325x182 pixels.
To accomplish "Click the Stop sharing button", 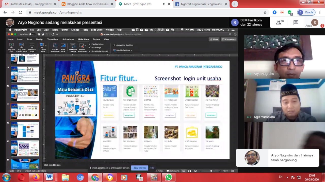I will 140,168.
